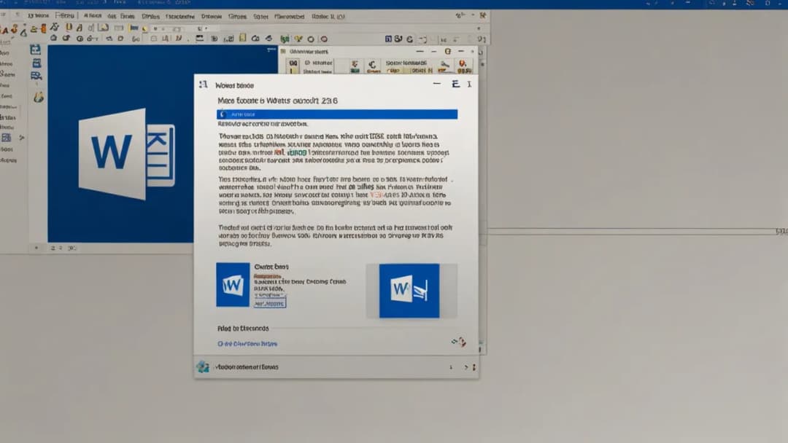Click the plus sign below the blue splash
The width and height of the screenshot is (788, 443).
(38, 248)
